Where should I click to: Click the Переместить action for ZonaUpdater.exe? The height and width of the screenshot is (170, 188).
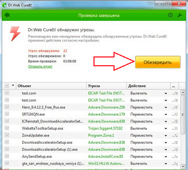click(142, 135)
